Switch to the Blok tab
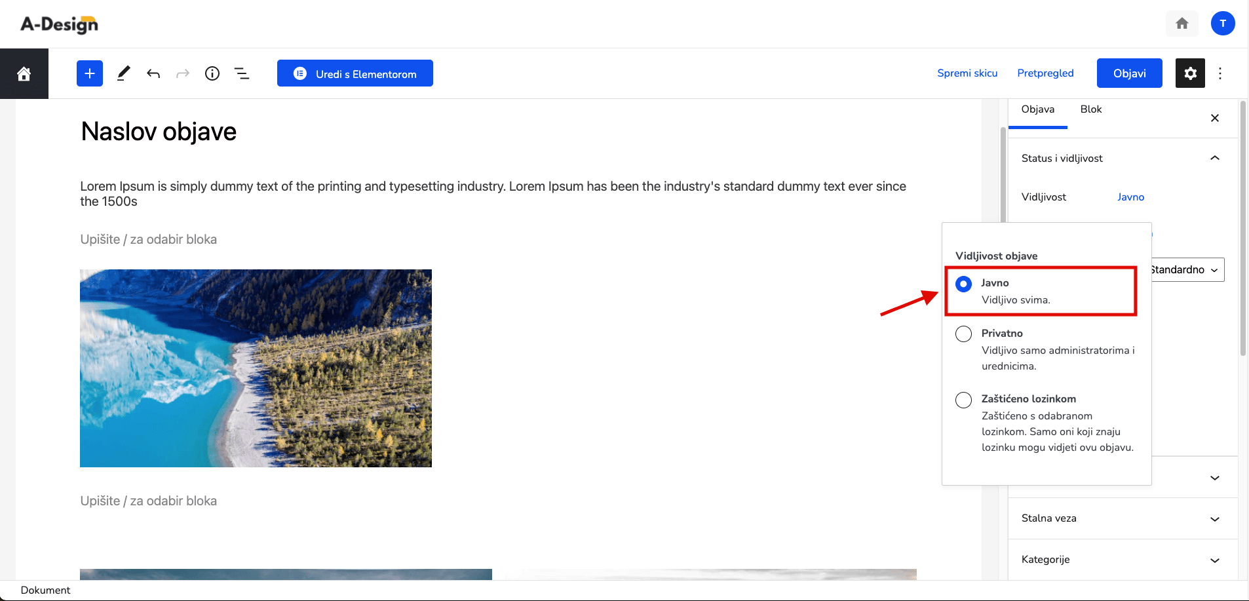 click(x=1091, y=109)
